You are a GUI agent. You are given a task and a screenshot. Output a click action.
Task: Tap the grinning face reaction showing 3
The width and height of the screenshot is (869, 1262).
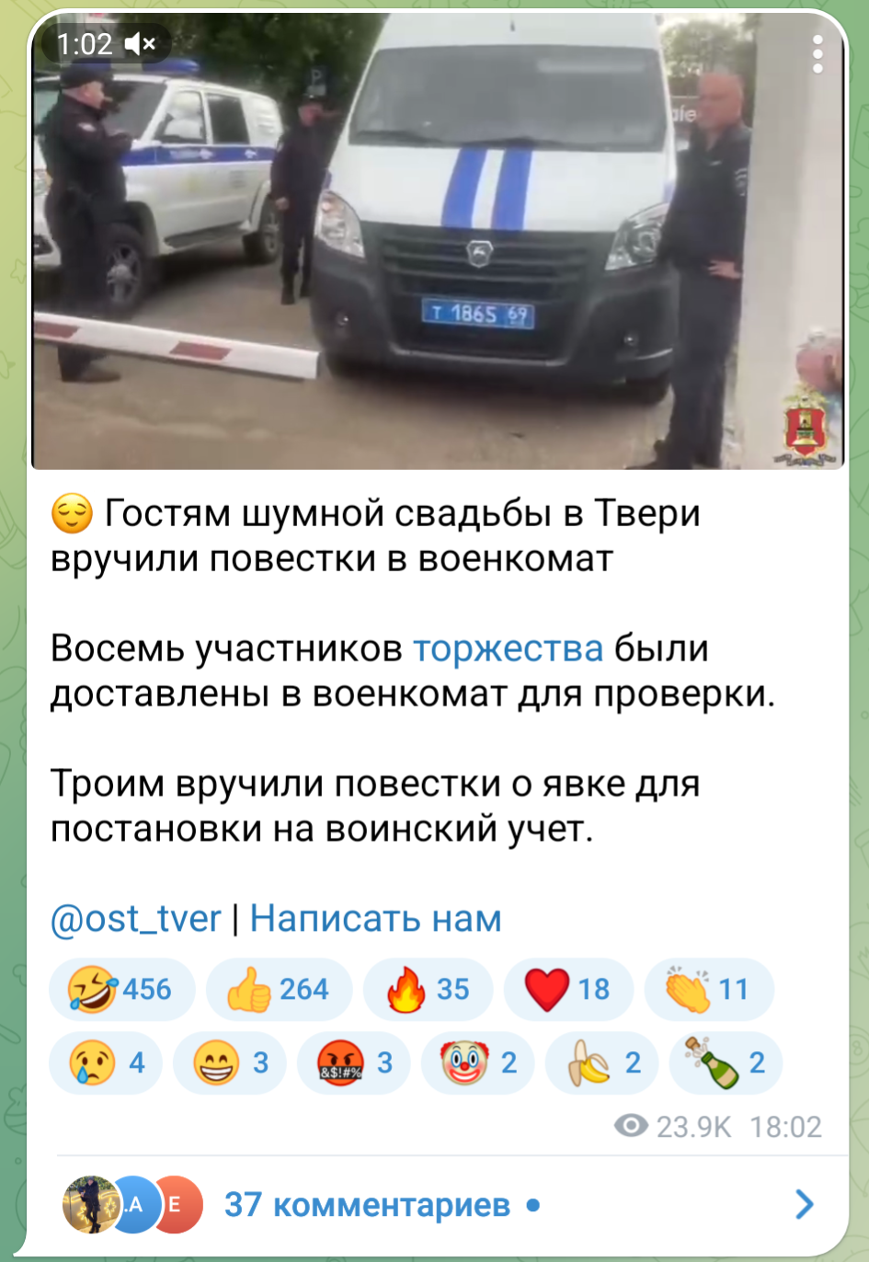[229, 1063]
